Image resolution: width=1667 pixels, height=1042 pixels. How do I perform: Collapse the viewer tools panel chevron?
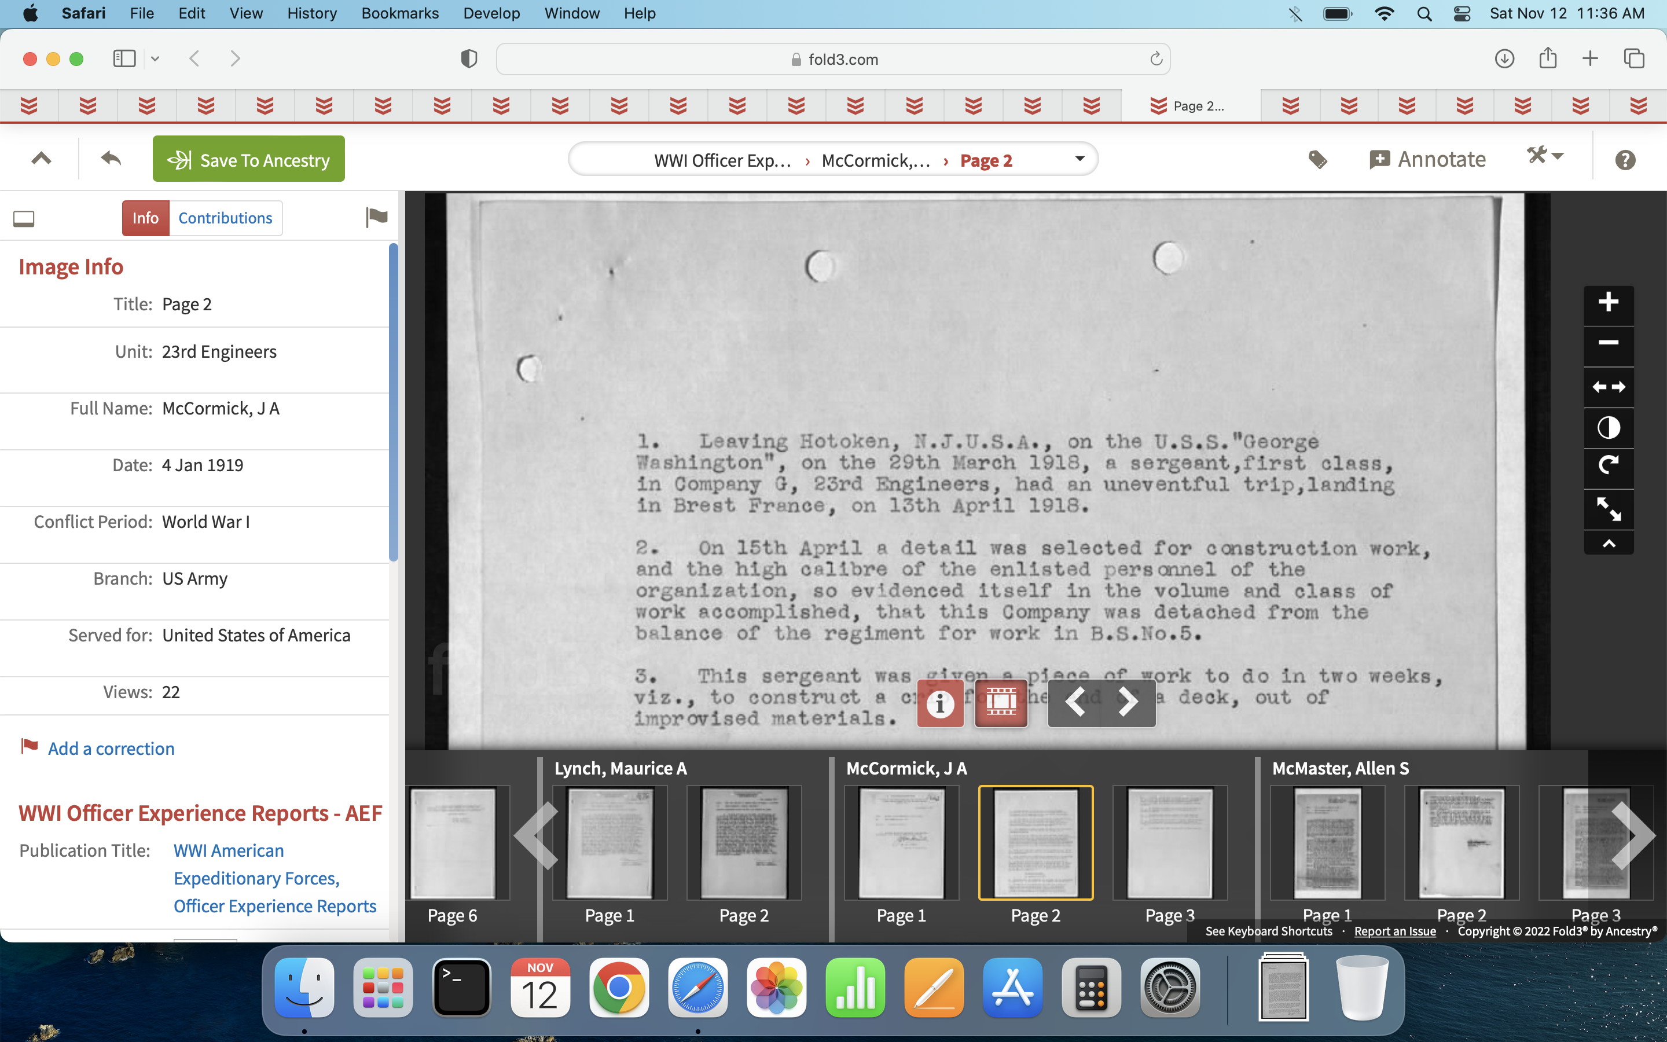1609,544
